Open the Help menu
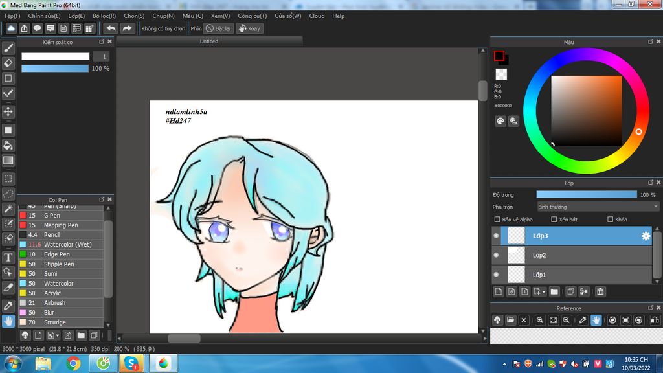663x373 pixels. point(338,16)
